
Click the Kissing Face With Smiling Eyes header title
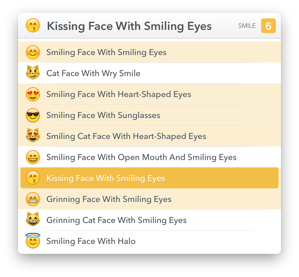click(129, 26)
